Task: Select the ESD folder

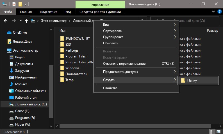Action: coord(68,44)
